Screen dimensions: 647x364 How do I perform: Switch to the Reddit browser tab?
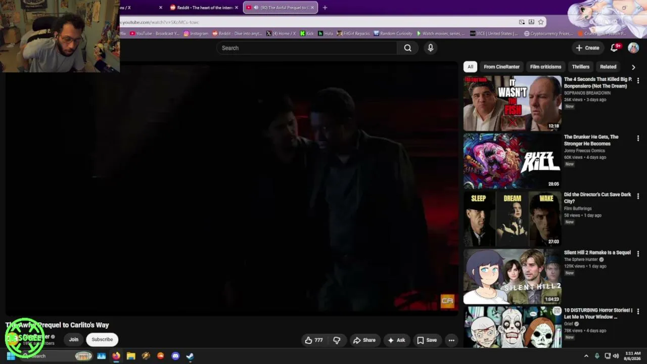203,8
